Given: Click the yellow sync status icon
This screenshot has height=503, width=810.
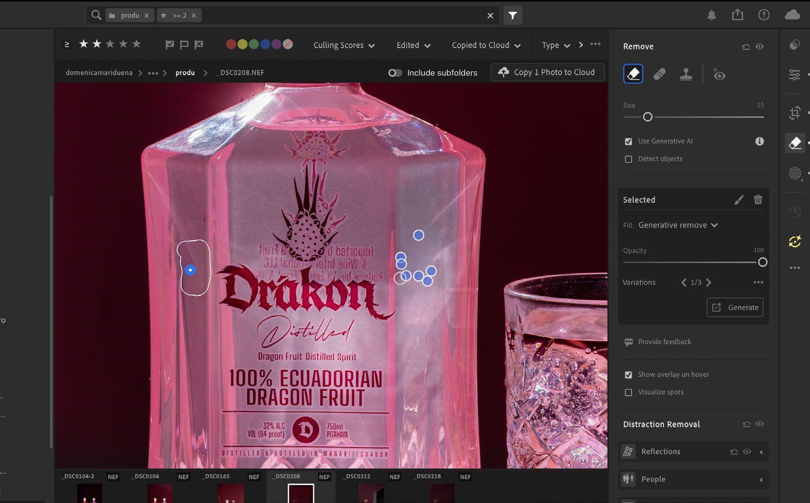Looking at the screenshot, I should (x=795, y=241).
